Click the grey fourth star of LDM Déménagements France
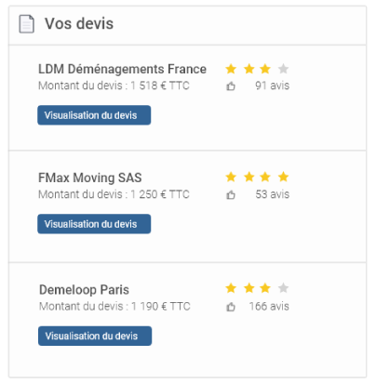 pyautogui.click(x=283, y=69)
